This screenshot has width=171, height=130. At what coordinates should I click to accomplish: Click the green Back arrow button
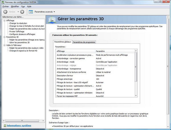5,12
